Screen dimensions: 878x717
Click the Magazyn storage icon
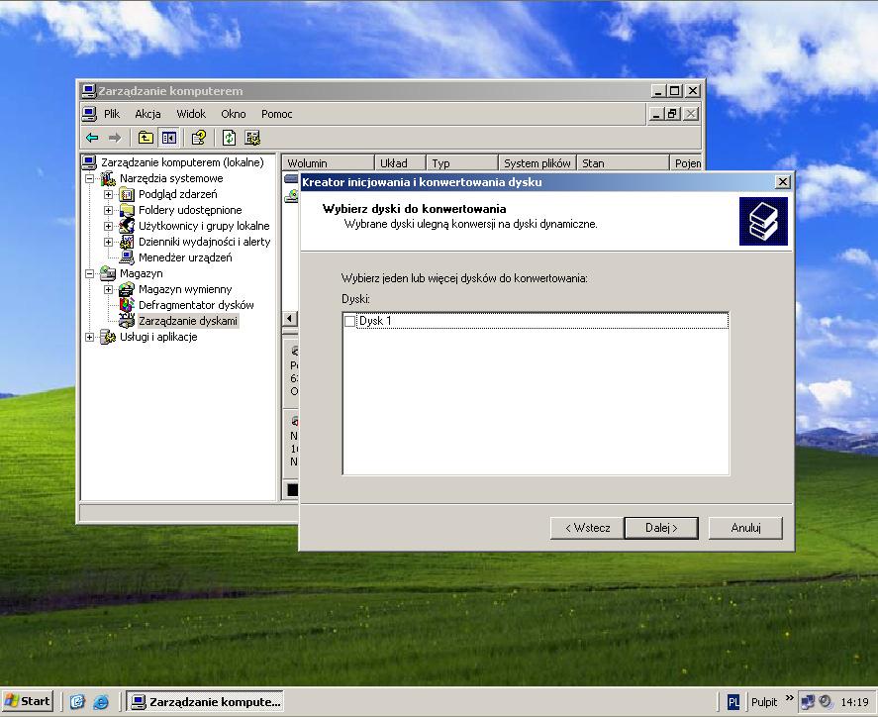coord(108,273)
